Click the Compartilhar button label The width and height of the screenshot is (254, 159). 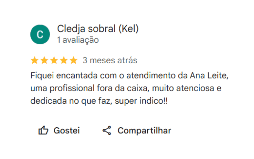(x=144, y=131)
